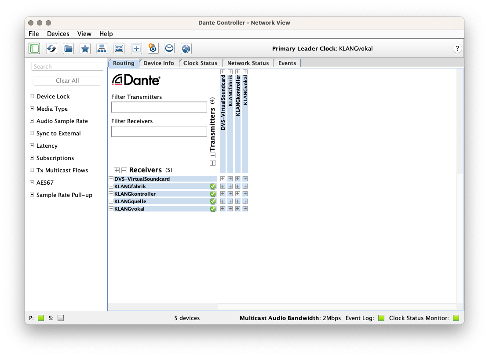Open the question mark help button
Image resolution: width=489 pixels, height=357 pixels.
coord(457,48)
